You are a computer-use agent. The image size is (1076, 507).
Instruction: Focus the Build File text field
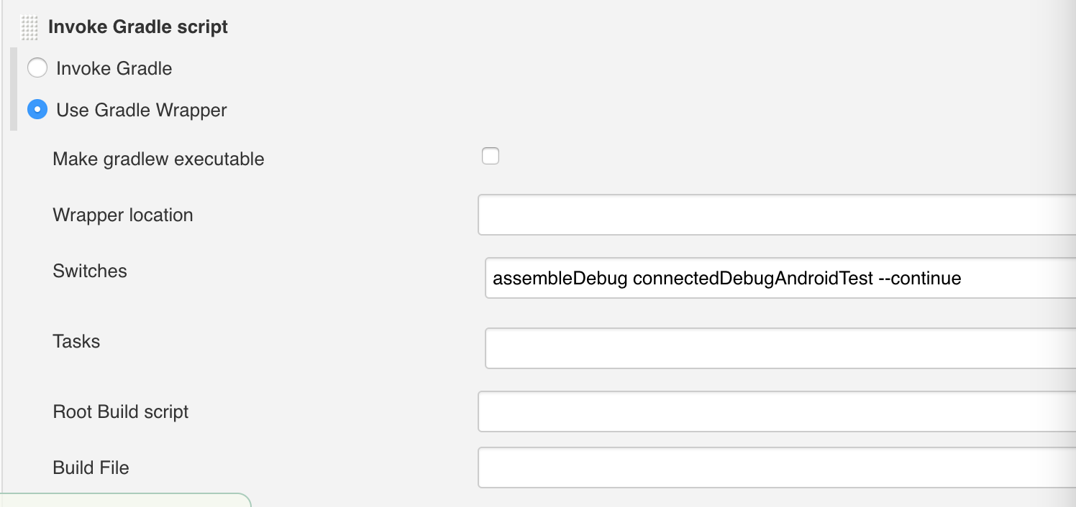tap(777, 468)
